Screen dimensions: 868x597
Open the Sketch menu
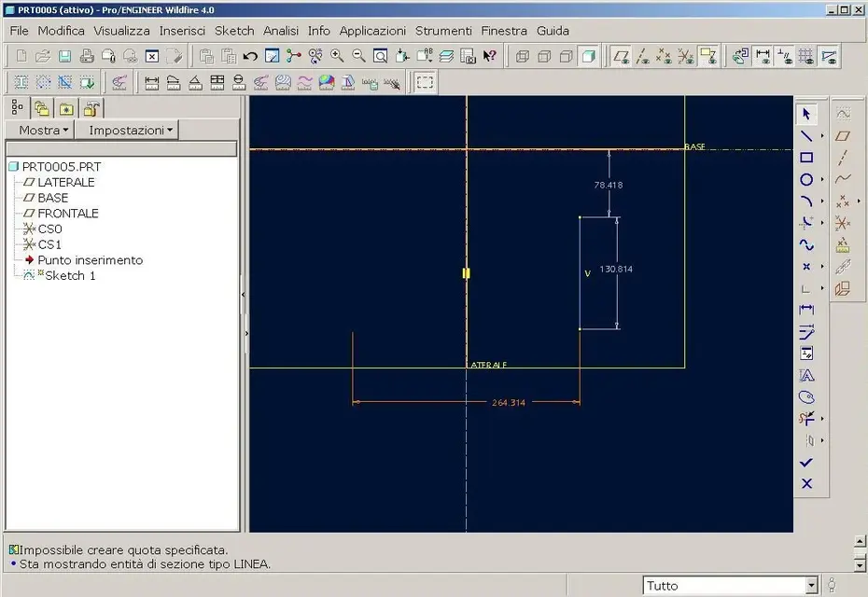pos(234,31)
